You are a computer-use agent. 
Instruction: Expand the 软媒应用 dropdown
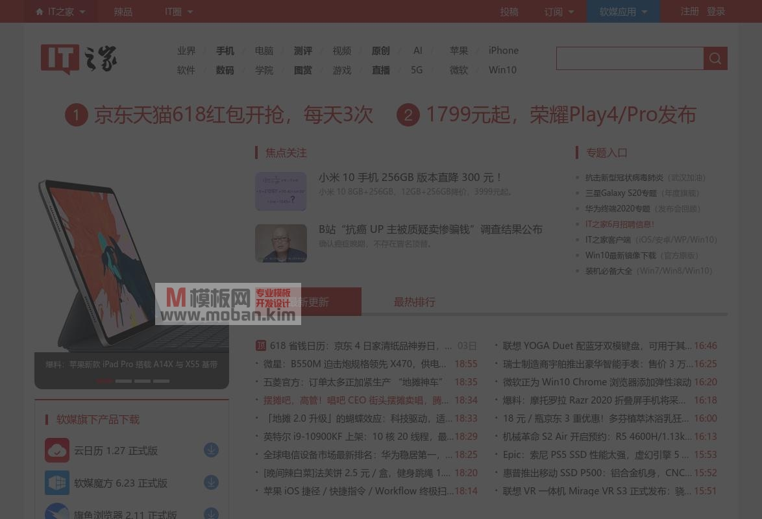click(x=645, y=12)
